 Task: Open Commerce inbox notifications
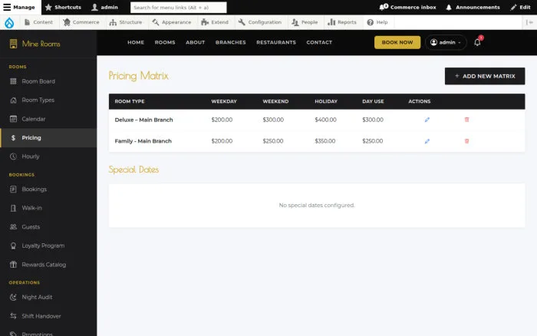[x=407, y=7]
